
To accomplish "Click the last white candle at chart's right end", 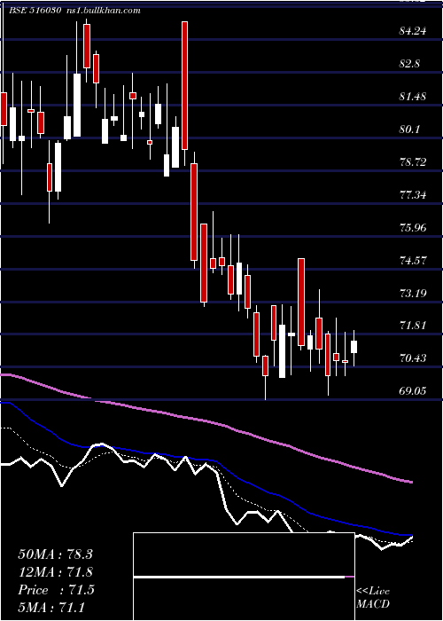I will point(354,347).
